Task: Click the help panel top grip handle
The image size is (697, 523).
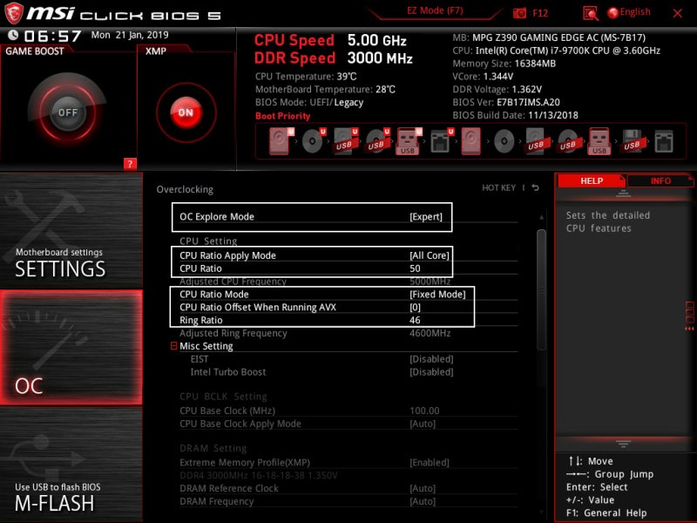Action: (623, 193)
